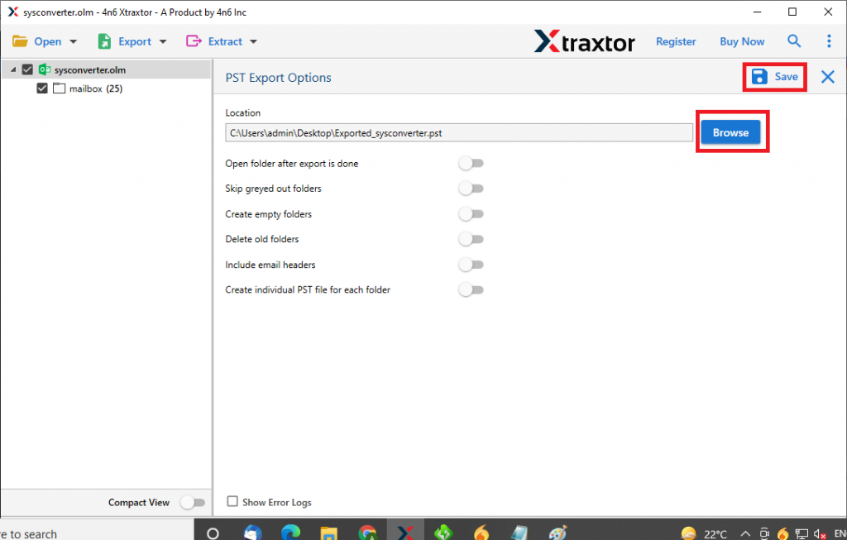The width and height of the screenshot is (847, 540).
Task: Open the Open menu with the folder icon
Action: pos(36,41)
